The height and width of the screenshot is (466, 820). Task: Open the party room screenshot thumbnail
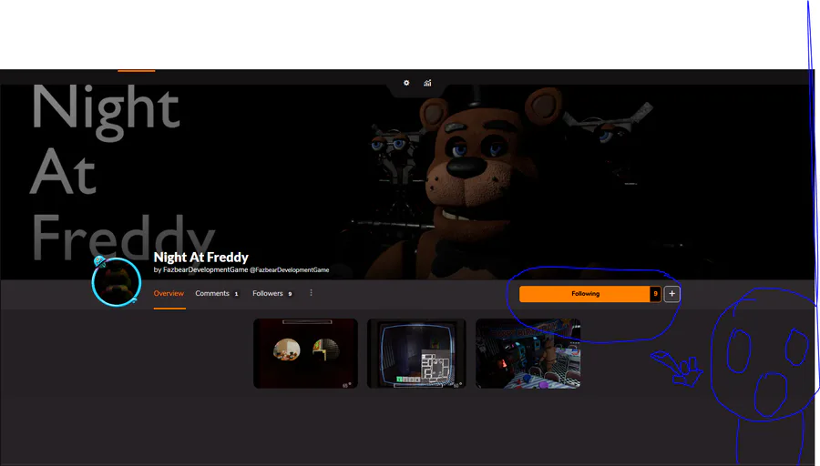[528, 354]
